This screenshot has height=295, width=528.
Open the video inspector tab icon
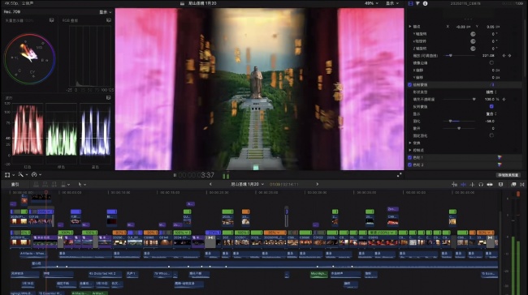tap(410, 3)
